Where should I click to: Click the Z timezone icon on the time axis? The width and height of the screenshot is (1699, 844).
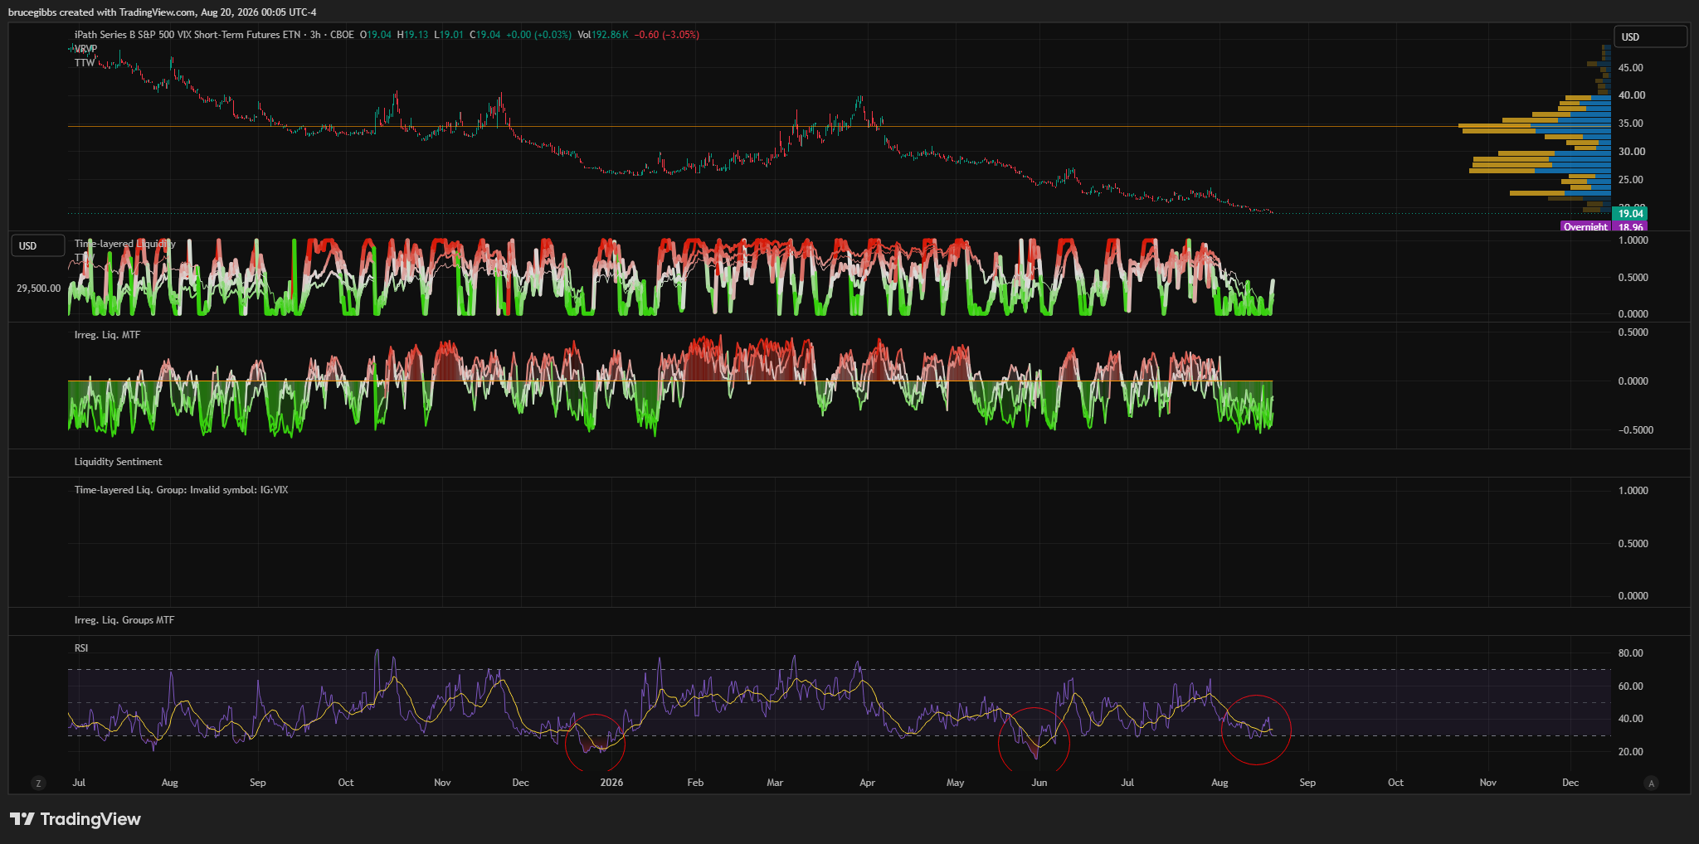(x=37, y=783)
